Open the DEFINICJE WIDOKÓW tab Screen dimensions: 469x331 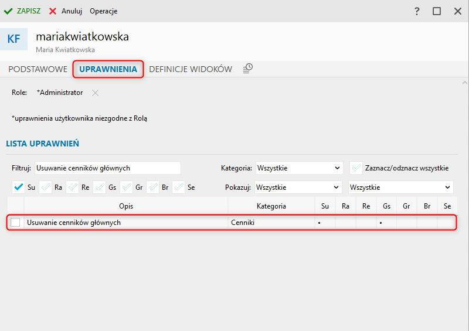coord(191,69)
